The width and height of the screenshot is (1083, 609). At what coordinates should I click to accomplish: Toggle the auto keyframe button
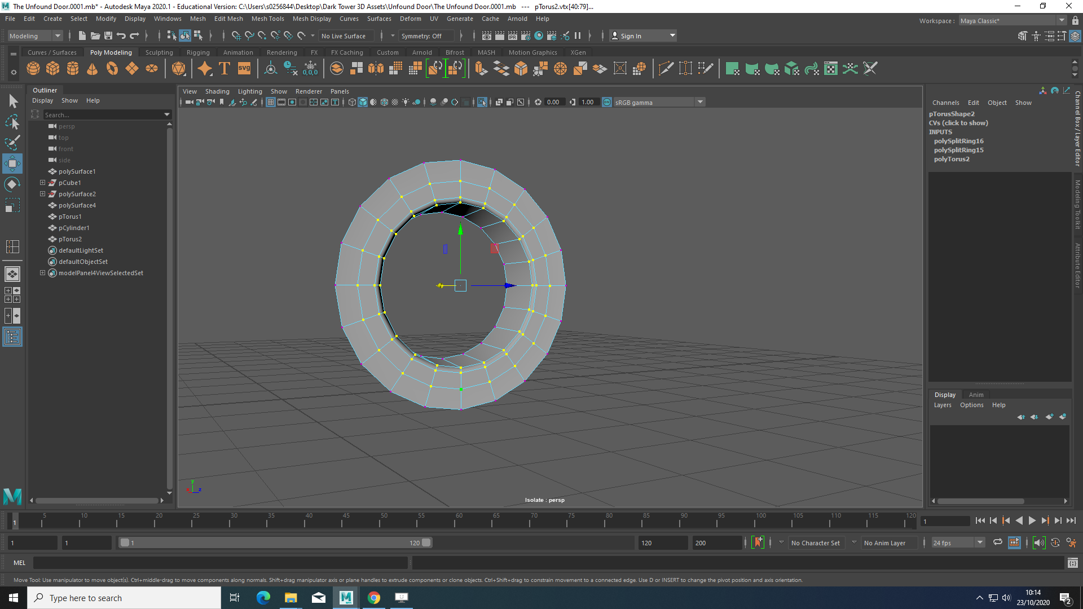pos(758,542)
